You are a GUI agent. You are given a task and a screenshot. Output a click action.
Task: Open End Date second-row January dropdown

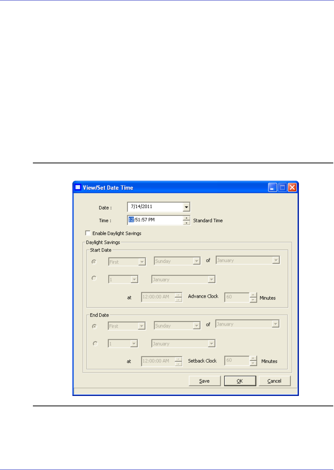pos(212,344)
